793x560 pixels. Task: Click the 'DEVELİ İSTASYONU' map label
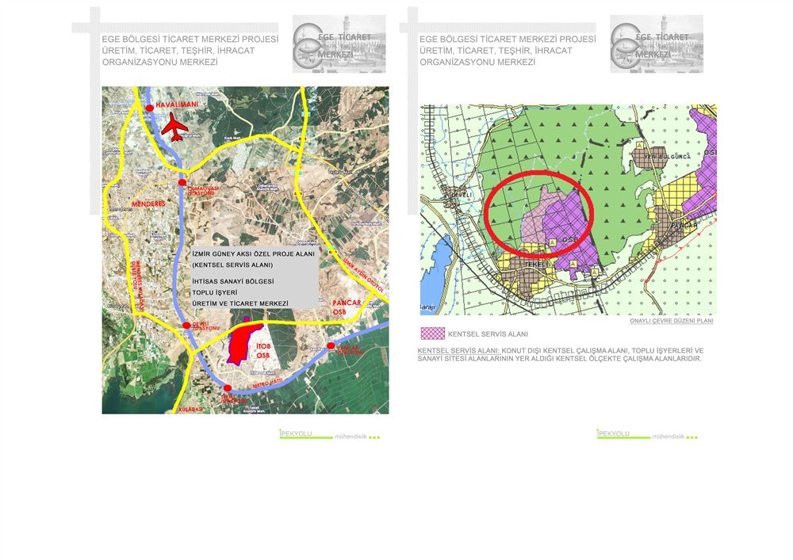coord(206,326)
